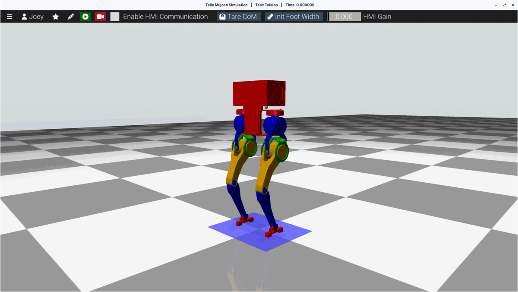Click the Tare CoM button

click(239, 17)
